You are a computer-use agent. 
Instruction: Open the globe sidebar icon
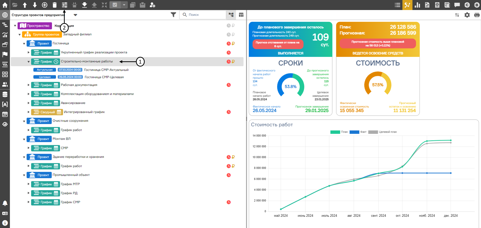pos(5,15)
